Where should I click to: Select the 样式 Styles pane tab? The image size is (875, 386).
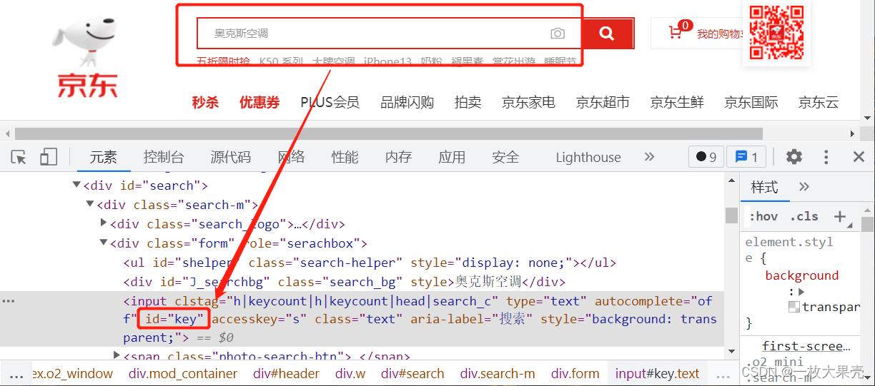[x=764, y=187]
